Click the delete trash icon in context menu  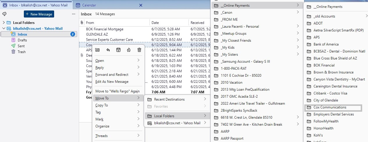pyautogui.click(x=139, y=50)
